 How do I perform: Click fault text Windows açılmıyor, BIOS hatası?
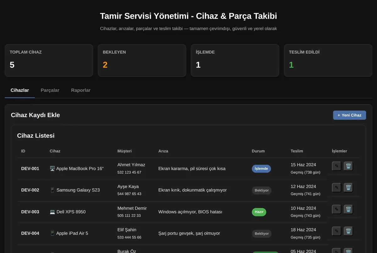click(x=190, y=212)
